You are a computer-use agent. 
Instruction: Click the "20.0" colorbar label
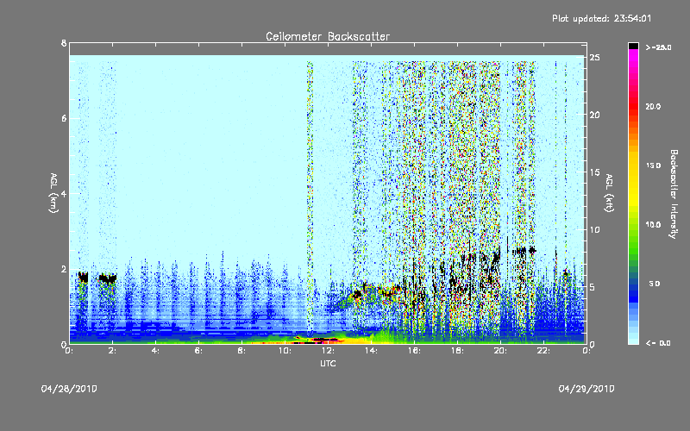click(654, 106)
